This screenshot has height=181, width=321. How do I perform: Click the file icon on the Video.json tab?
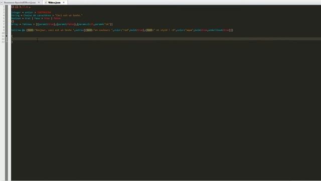point(46,3)
